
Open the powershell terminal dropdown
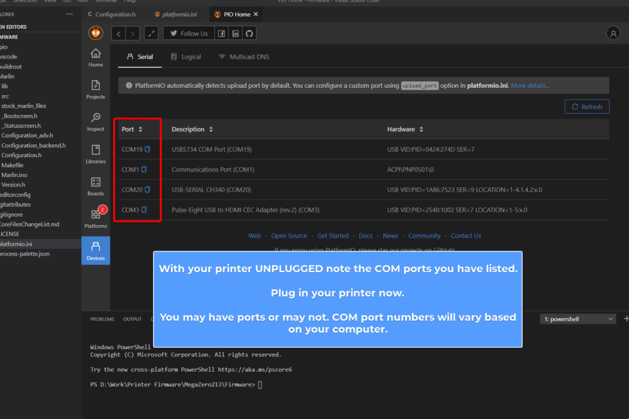click(577, 319)
